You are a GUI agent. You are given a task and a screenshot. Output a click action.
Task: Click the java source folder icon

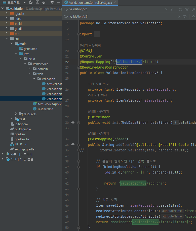[x=21, y=54]
